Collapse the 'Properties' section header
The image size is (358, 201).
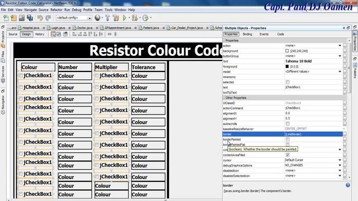point(224,40)
